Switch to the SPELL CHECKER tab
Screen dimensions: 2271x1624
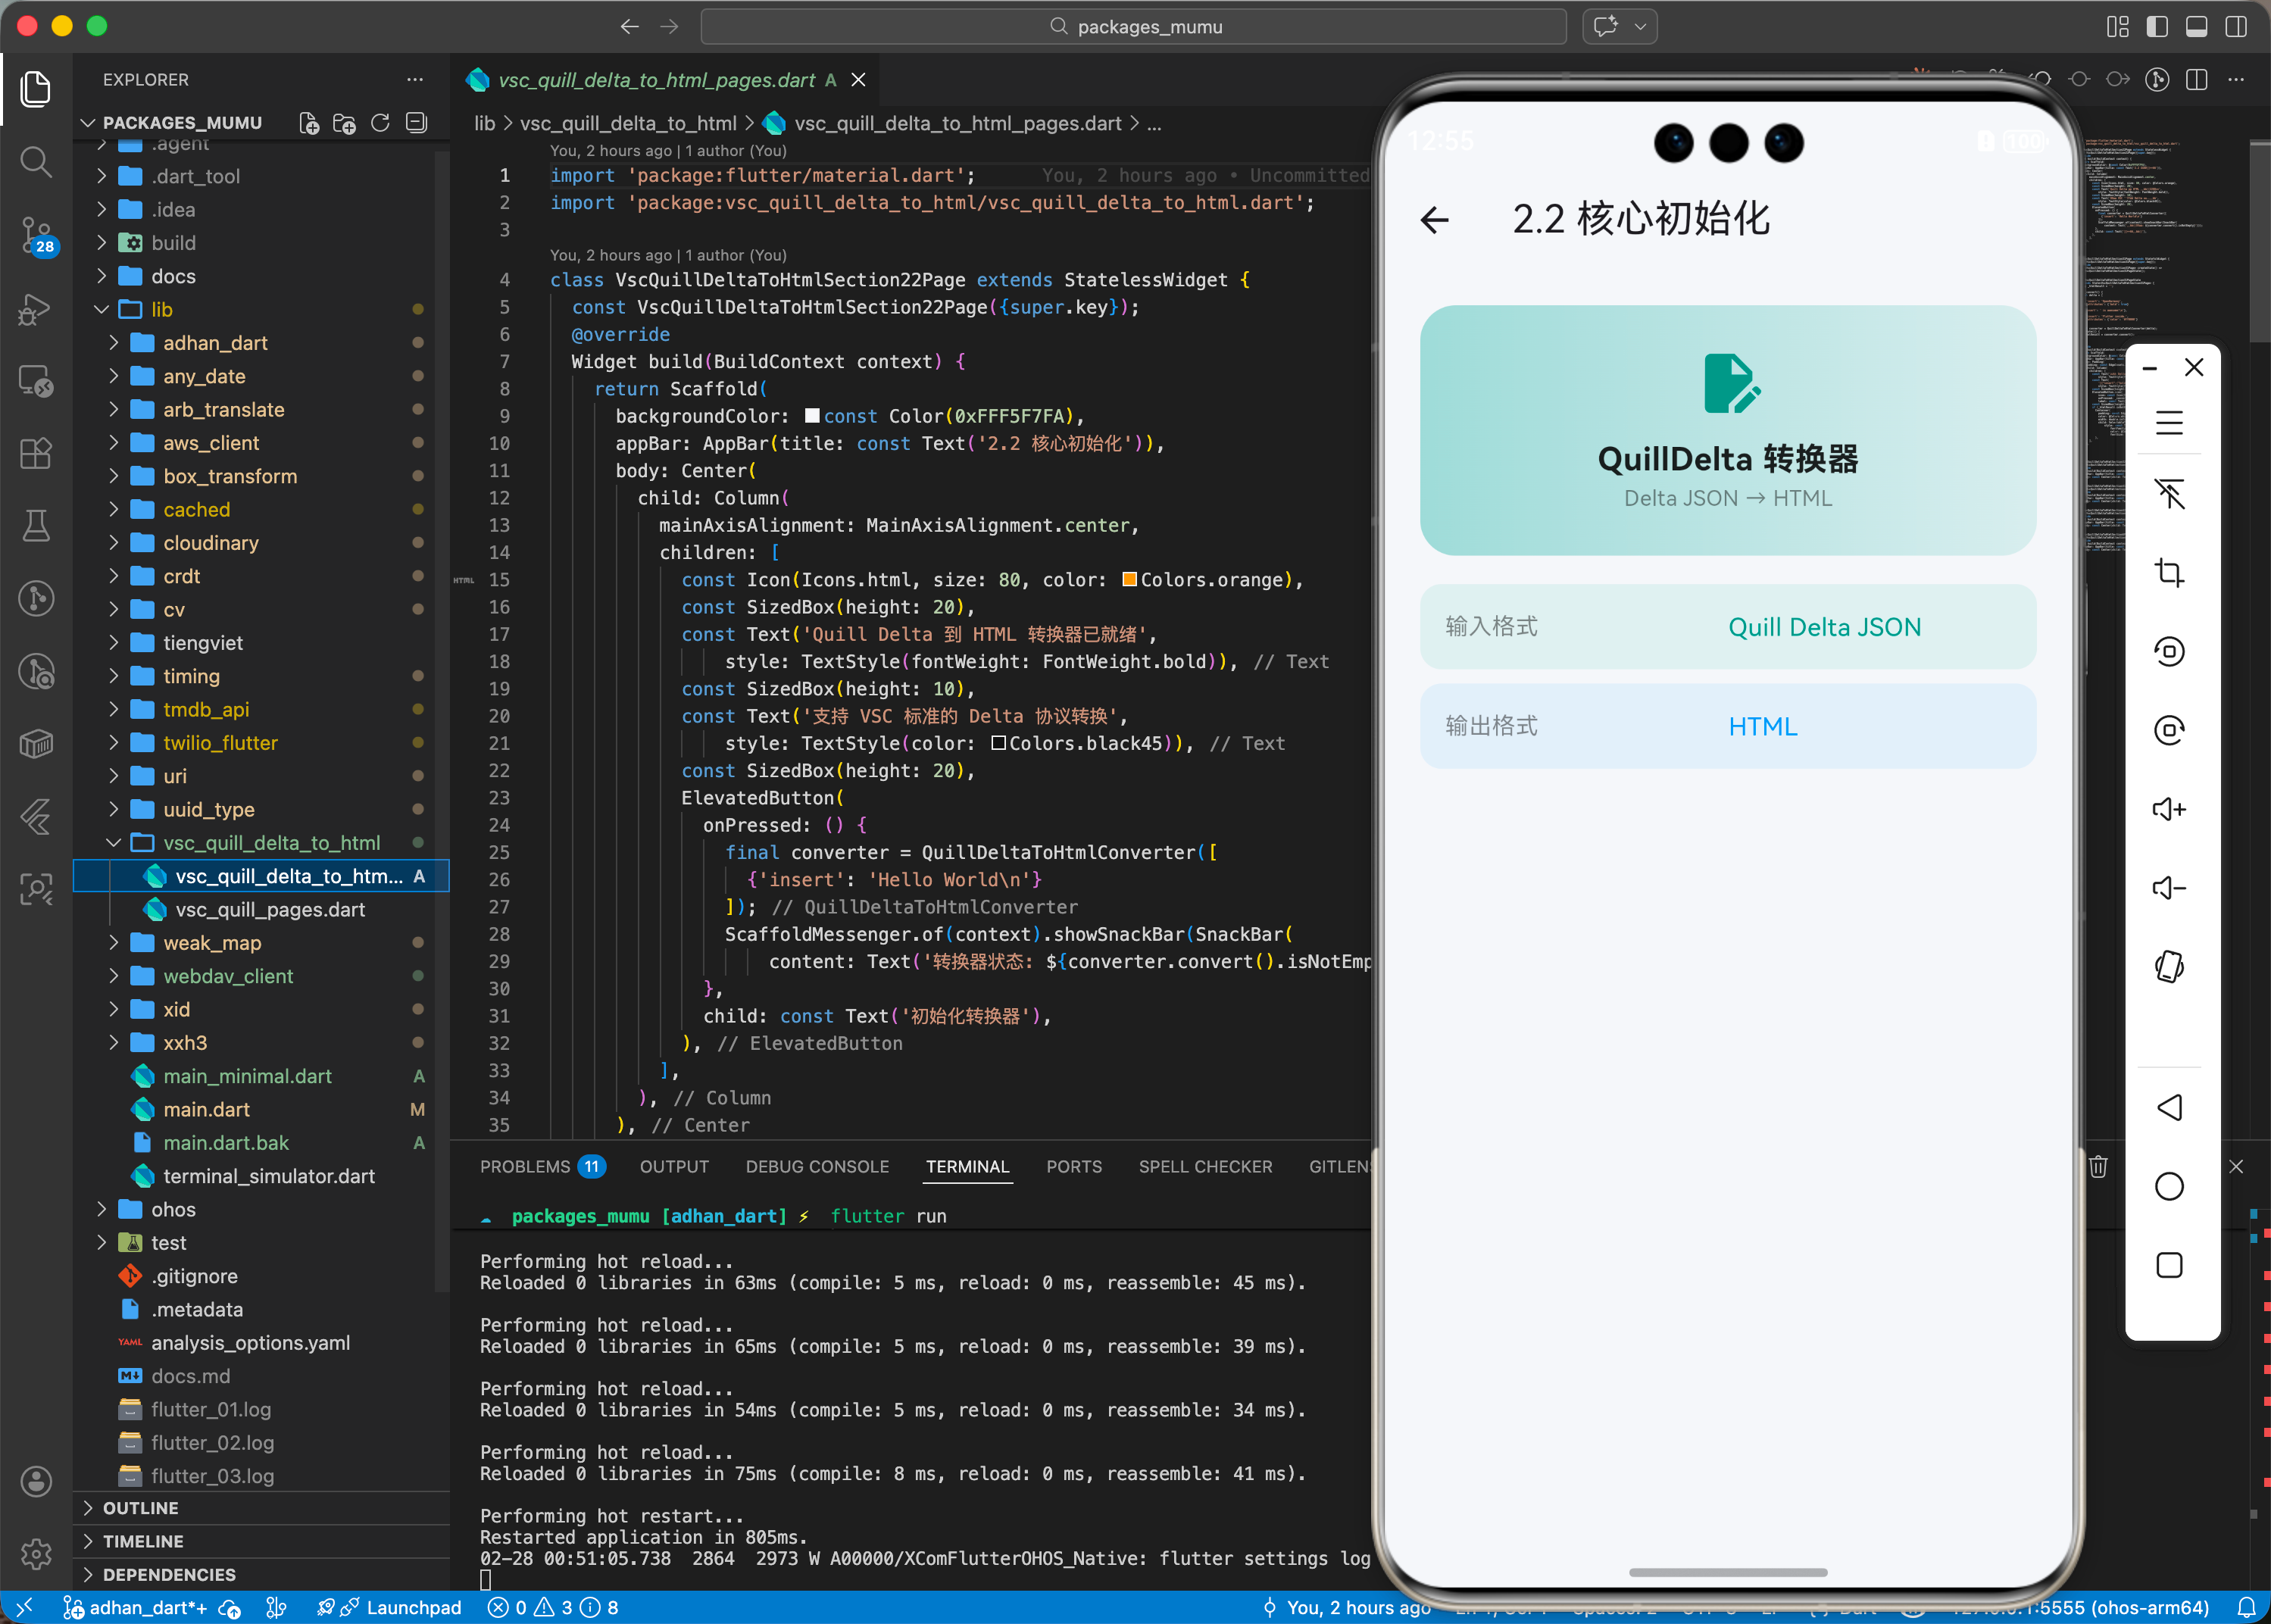[x=1205, y=1166]
